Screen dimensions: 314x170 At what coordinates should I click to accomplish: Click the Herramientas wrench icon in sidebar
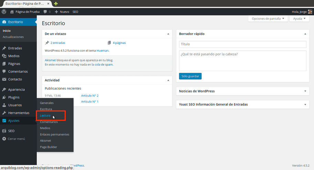4,113
